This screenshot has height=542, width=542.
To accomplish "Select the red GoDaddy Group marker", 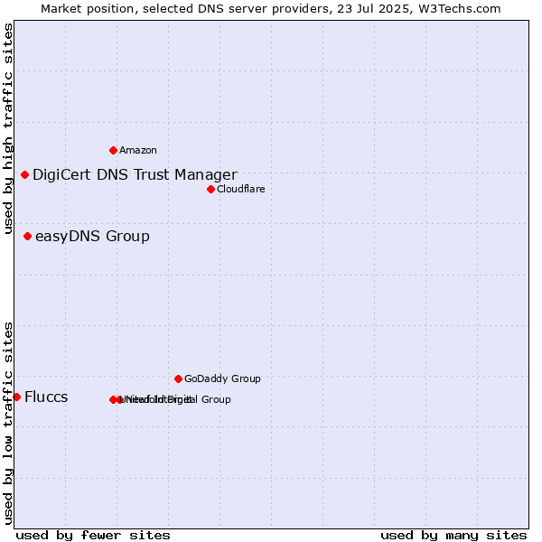I will tap(178, 378).
